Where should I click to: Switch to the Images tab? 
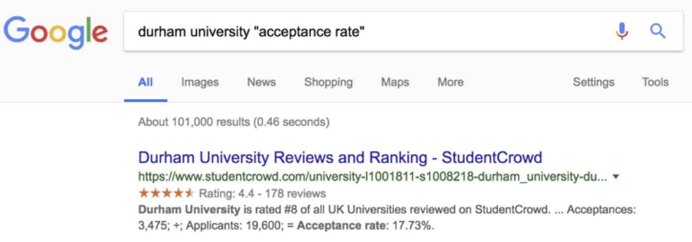pos(200,82)
